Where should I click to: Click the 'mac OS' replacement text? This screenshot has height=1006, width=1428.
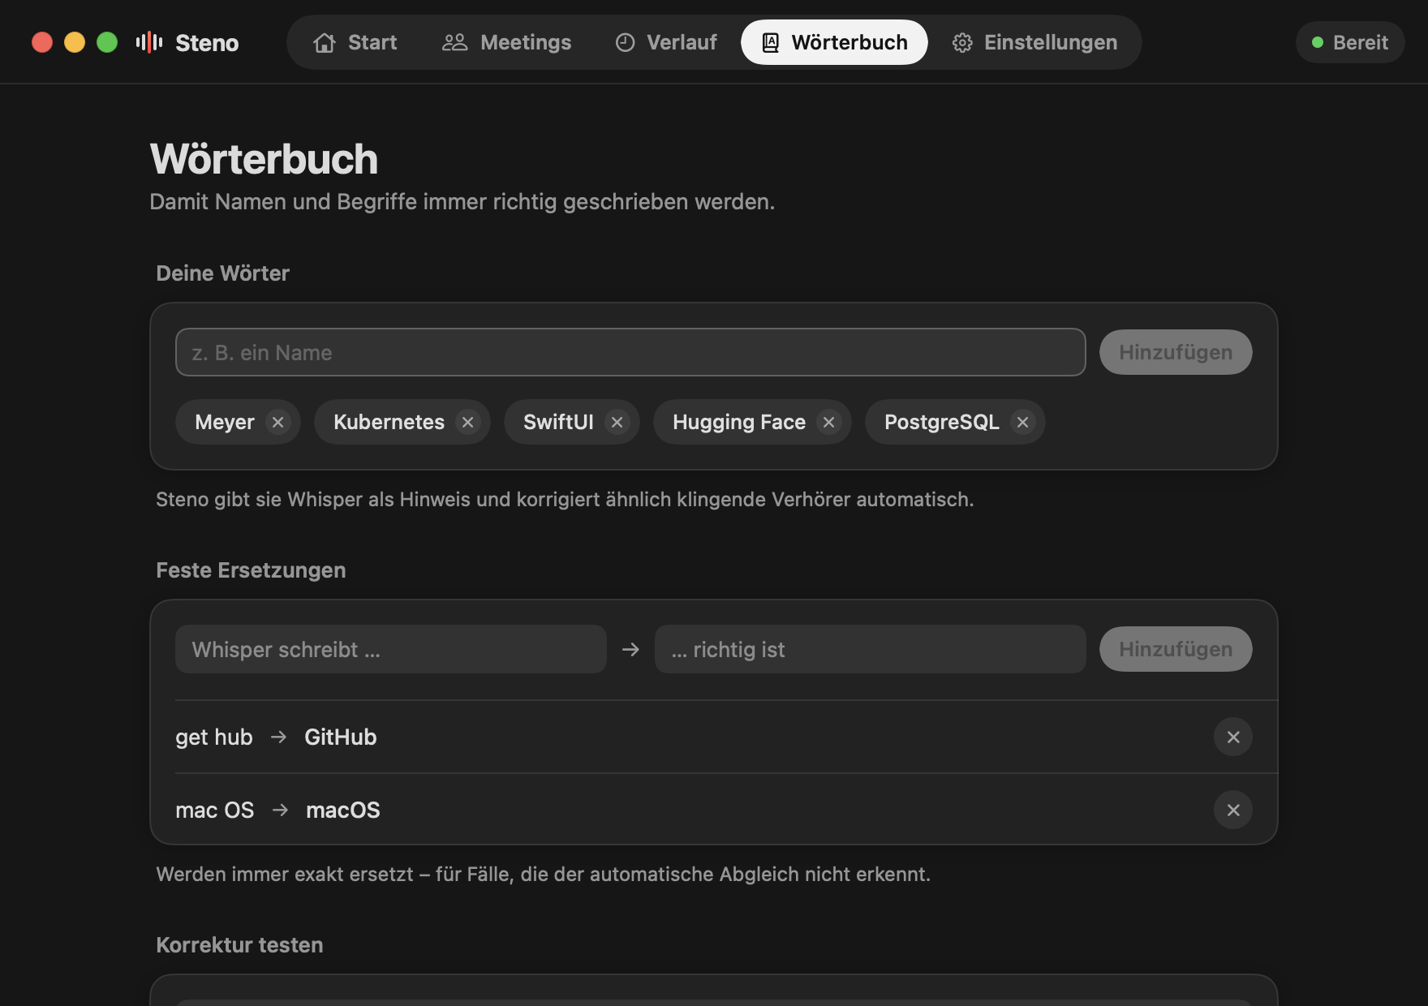[215, 810]
